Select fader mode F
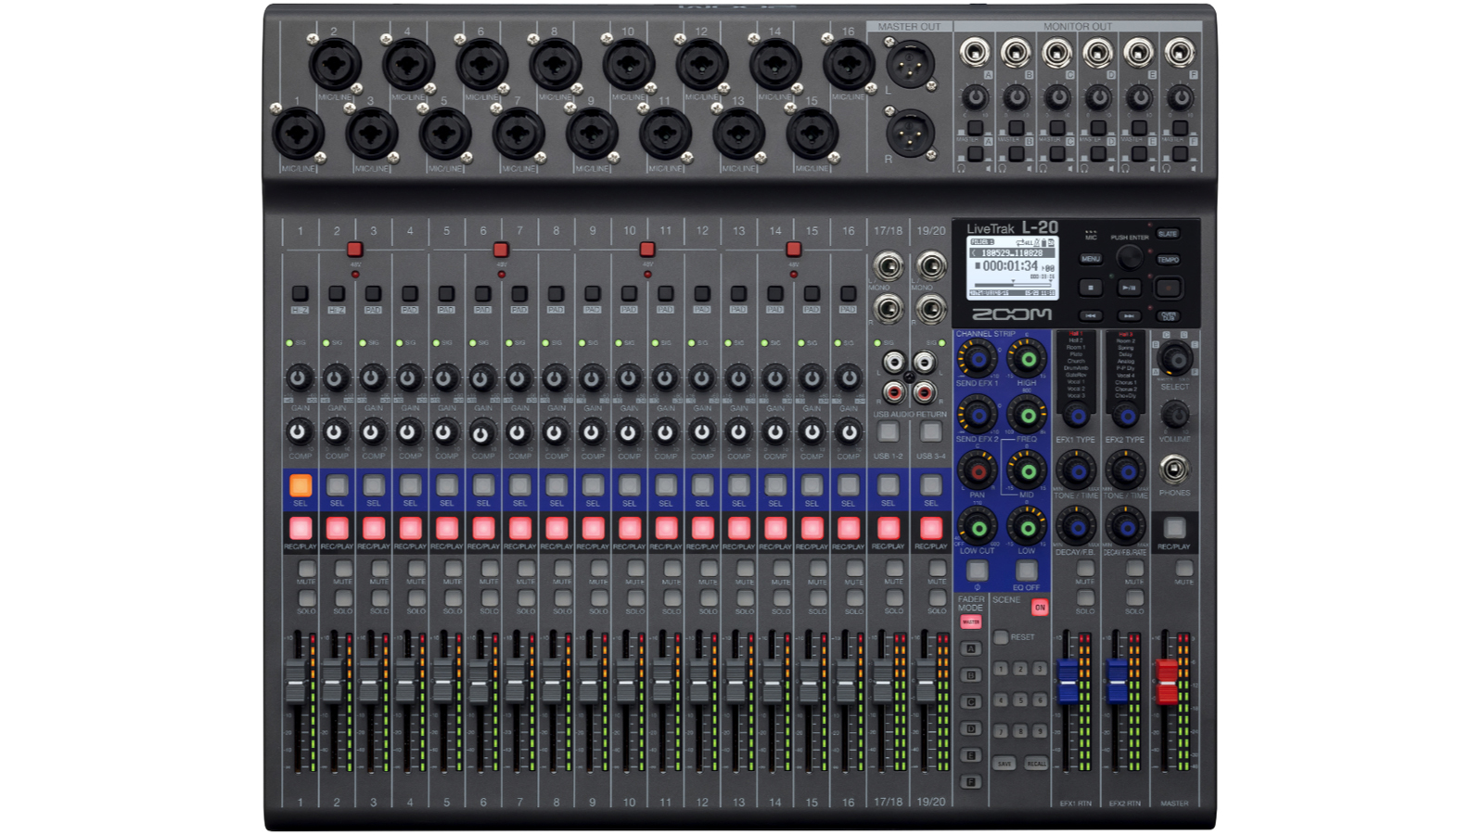Screen dimensions: 1484x835 pos(971,782)
